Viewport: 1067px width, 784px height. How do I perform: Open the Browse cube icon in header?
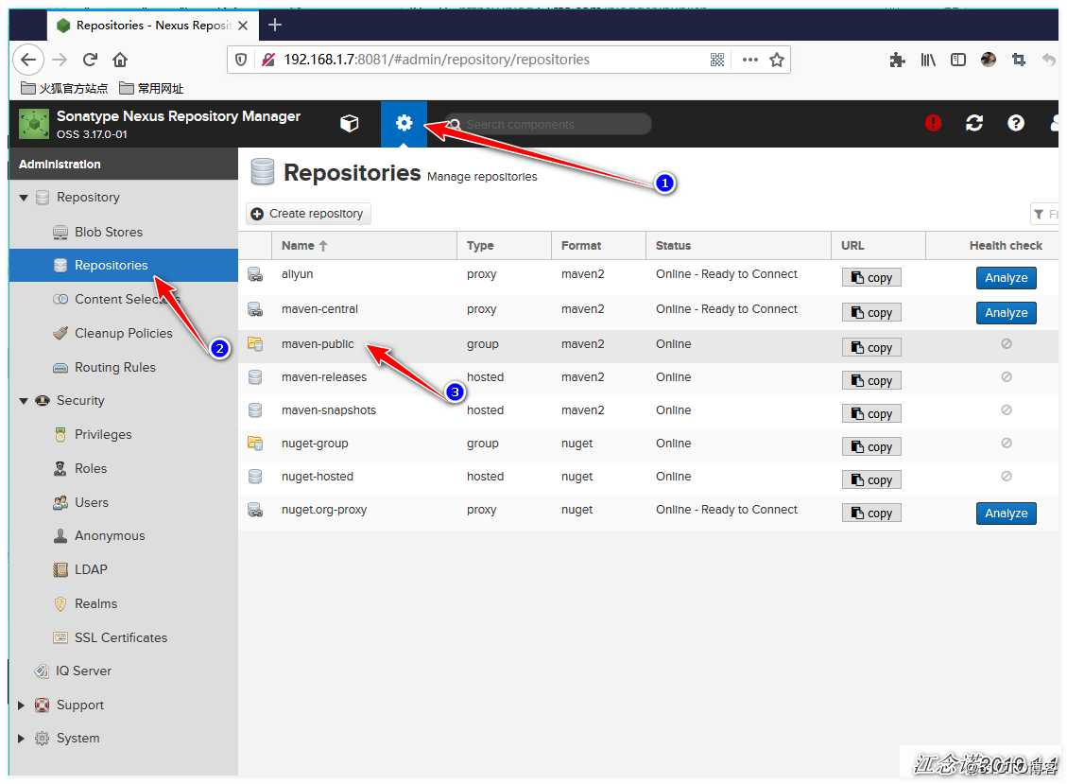tap(349, 123)
